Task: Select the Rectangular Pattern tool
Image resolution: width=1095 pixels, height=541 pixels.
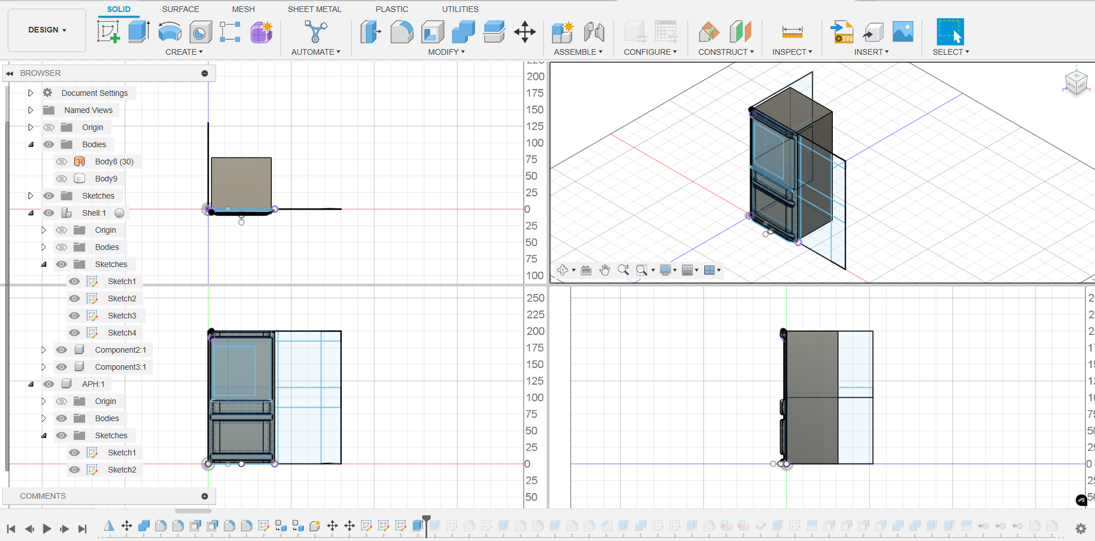Action: pos(230,32)
